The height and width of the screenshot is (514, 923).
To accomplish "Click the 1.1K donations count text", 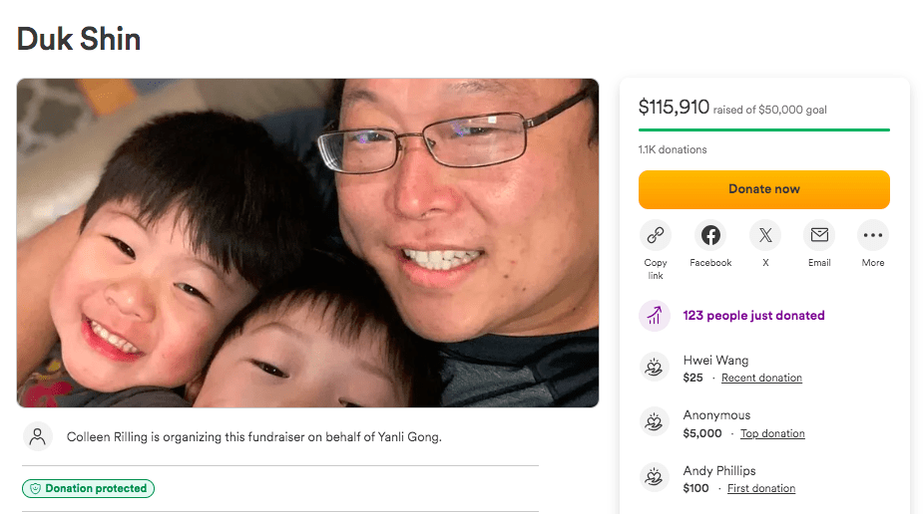I will coord(673,150).
